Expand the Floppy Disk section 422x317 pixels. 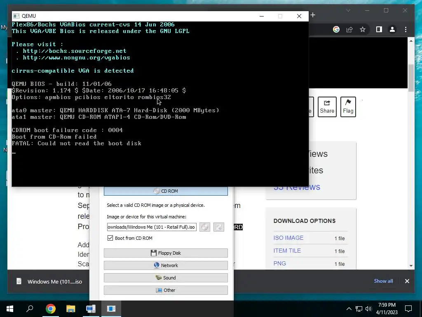pos(166,253)
